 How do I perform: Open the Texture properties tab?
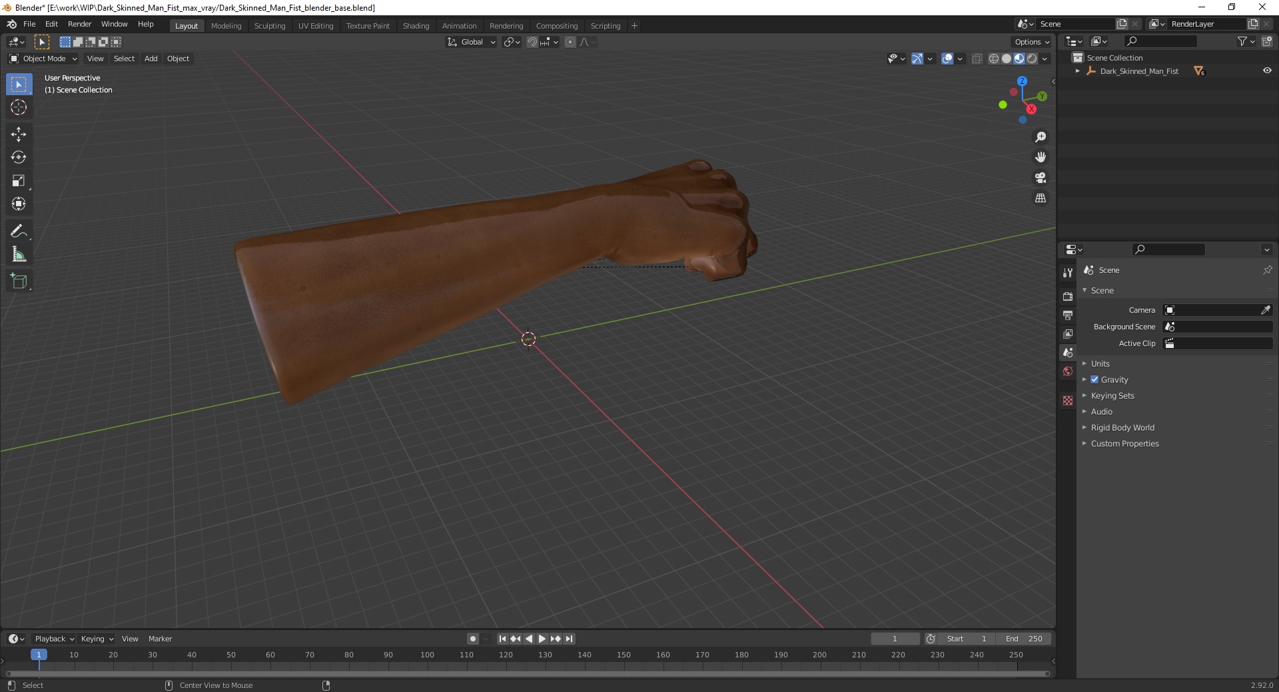click(x=1068, y=401)
